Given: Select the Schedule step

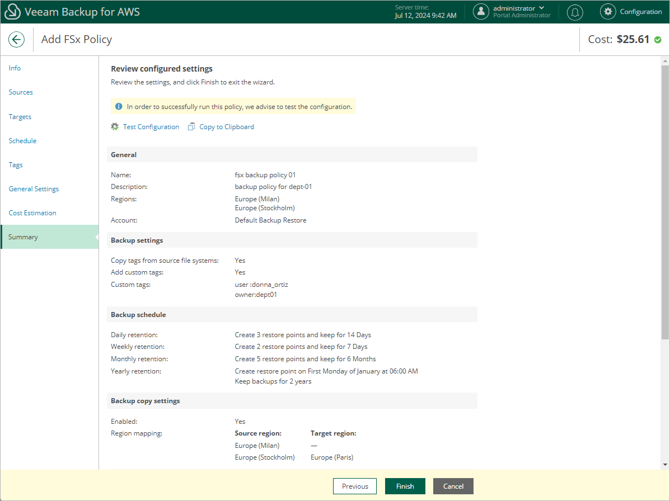Looking at the screenshot, I should [22, 141].
